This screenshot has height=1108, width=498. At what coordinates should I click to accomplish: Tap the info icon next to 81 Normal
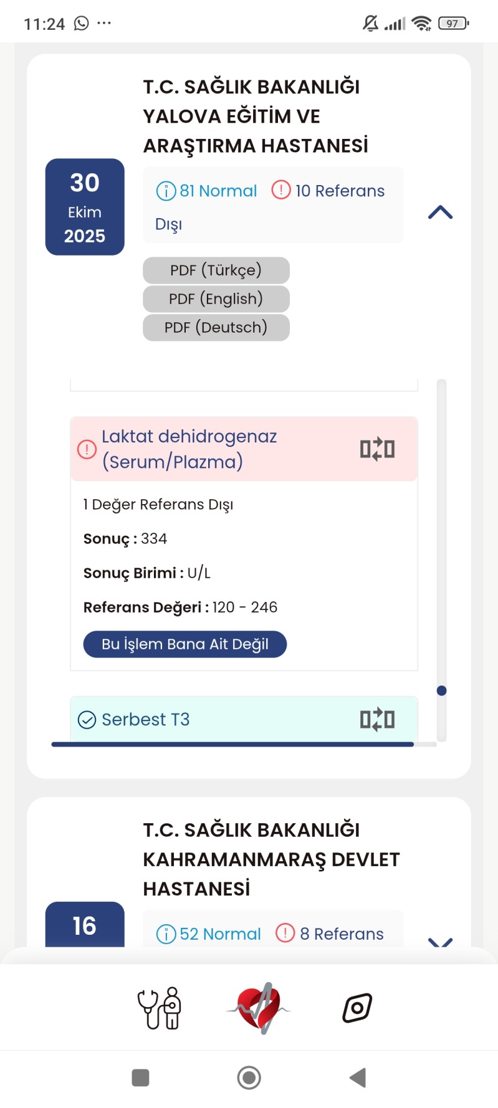coord(166,191)
